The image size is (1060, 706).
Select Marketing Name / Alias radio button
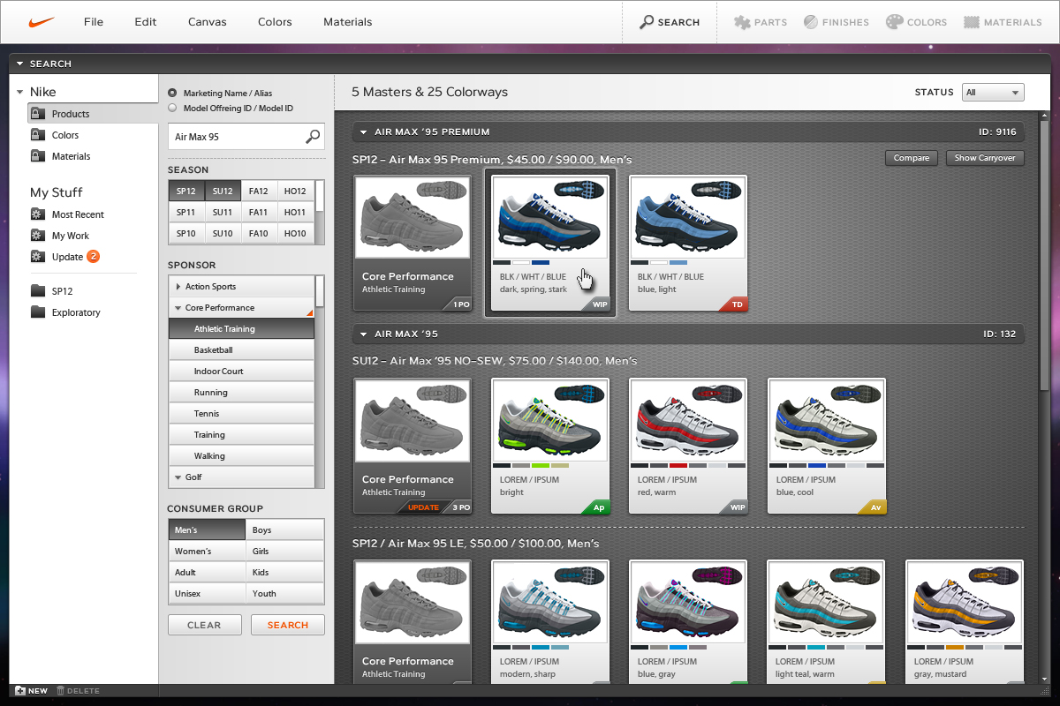point(172,93)
